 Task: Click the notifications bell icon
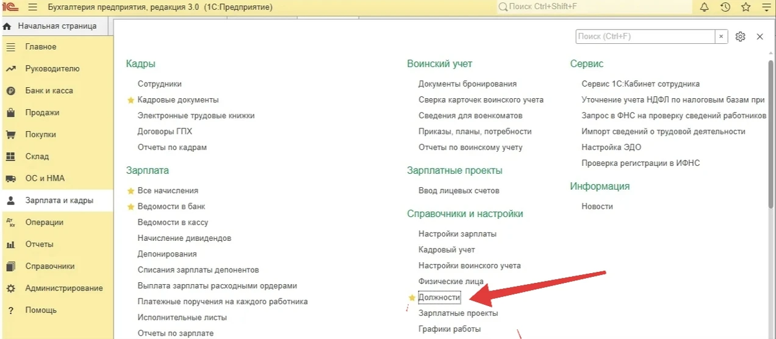tap(705, 7)
